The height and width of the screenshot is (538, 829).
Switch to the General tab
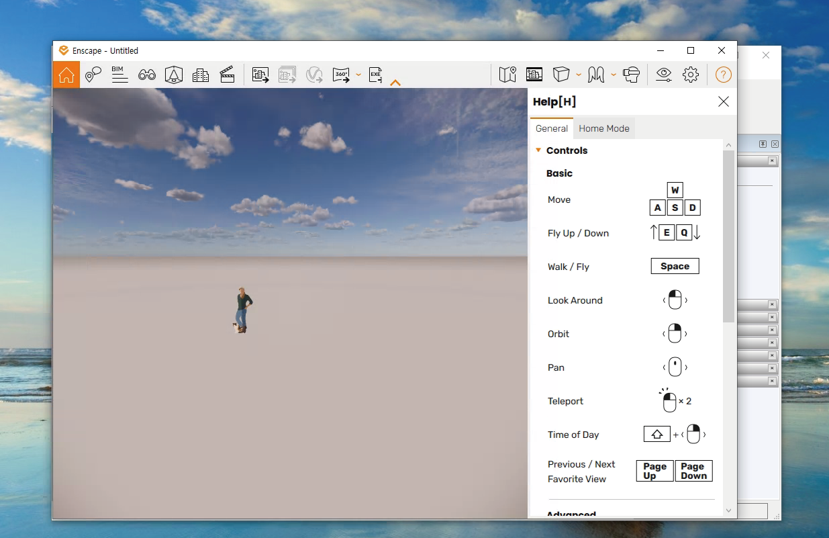[552, 128]
